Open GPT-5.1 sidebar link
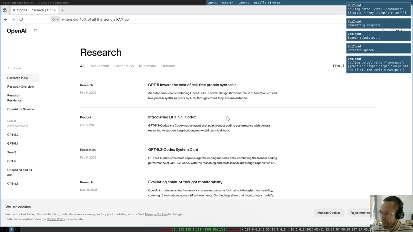The height and width of the screenshot is (232, 413). tap(13, 143)
